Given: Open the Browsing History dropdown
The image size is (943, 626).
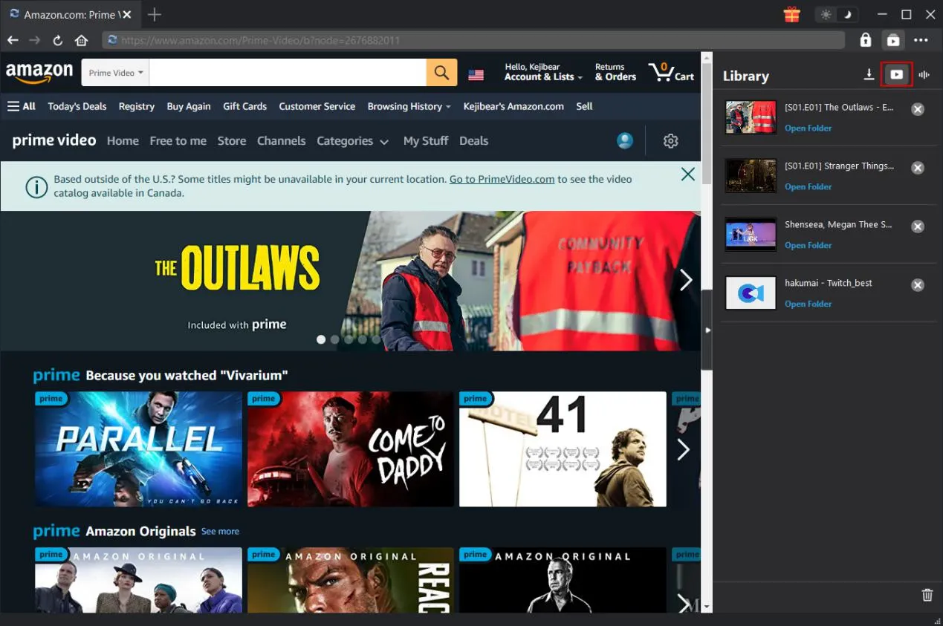Looking at the screenshot, I should pos(409,106).
